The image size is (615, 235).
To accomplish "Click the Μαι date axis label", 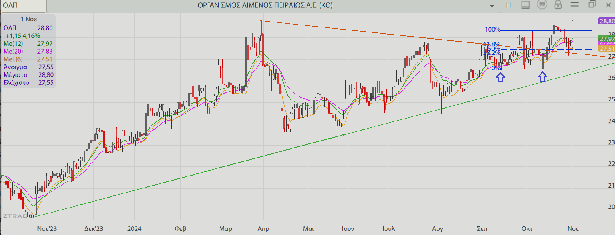I will tap(308, 228).
